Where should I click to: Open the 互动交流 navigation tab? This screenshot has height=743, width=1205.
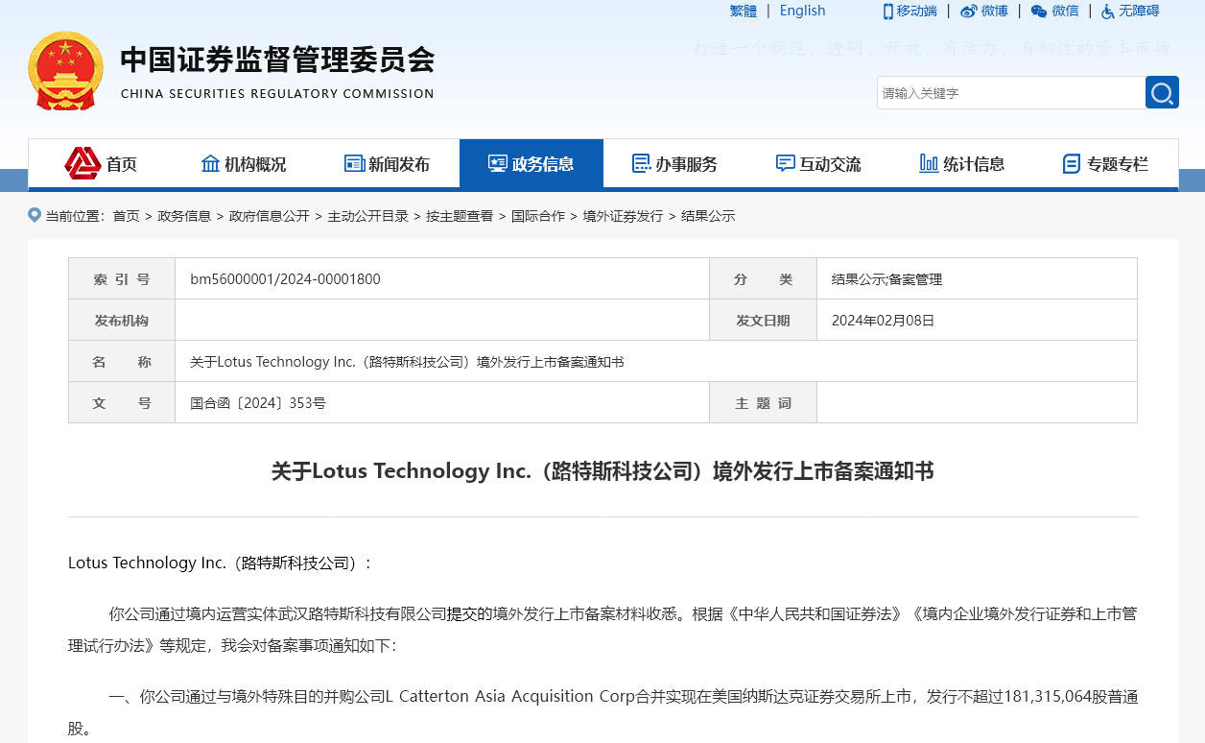(818, 163)
